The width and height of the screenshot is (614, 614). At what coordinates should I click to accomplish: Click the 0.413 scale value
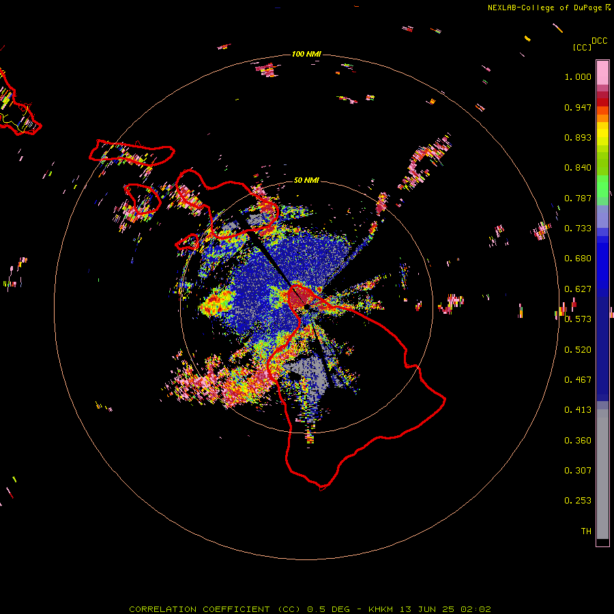click(x=578, y=410)
